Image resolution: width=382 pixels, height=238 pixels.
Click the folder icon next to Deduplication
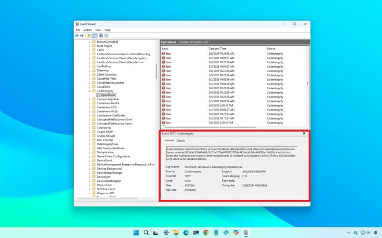coord(94,152)
